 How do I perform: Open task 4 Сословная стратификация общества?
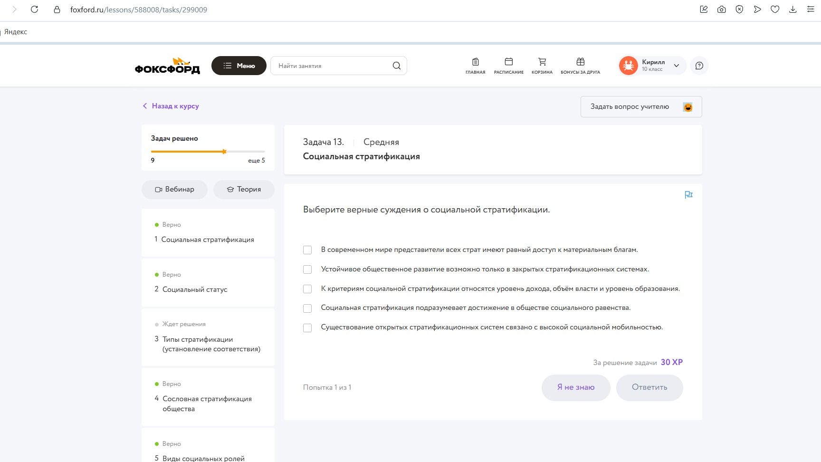(x=208, y=397)
